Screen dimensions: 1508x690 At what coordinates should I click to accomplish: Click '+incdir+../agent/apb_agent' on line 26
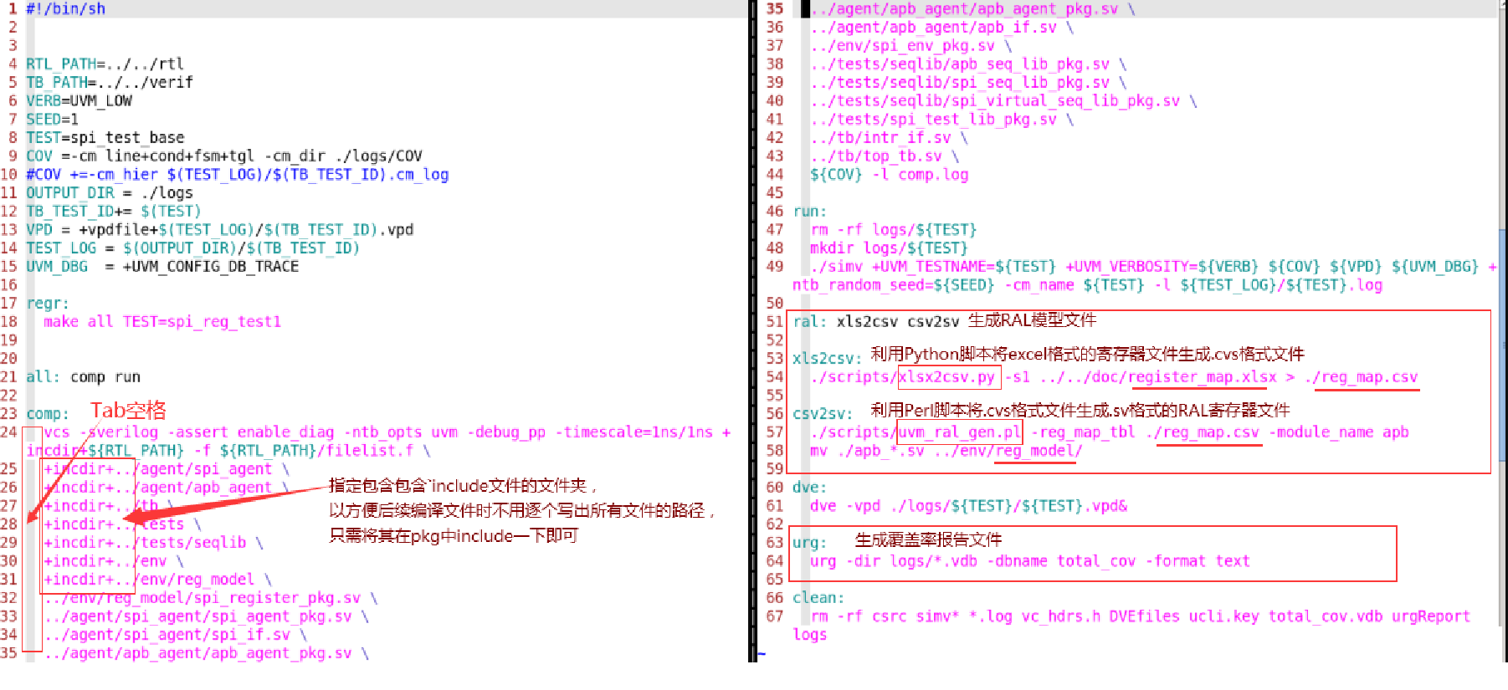click(166, 487)
